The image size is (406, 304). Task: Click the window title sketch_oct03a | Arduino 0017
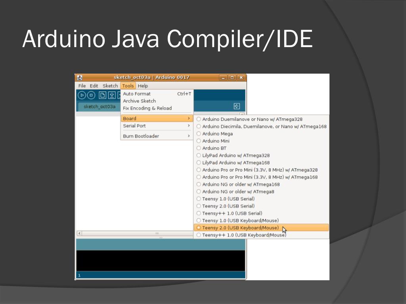coord(151,77)
